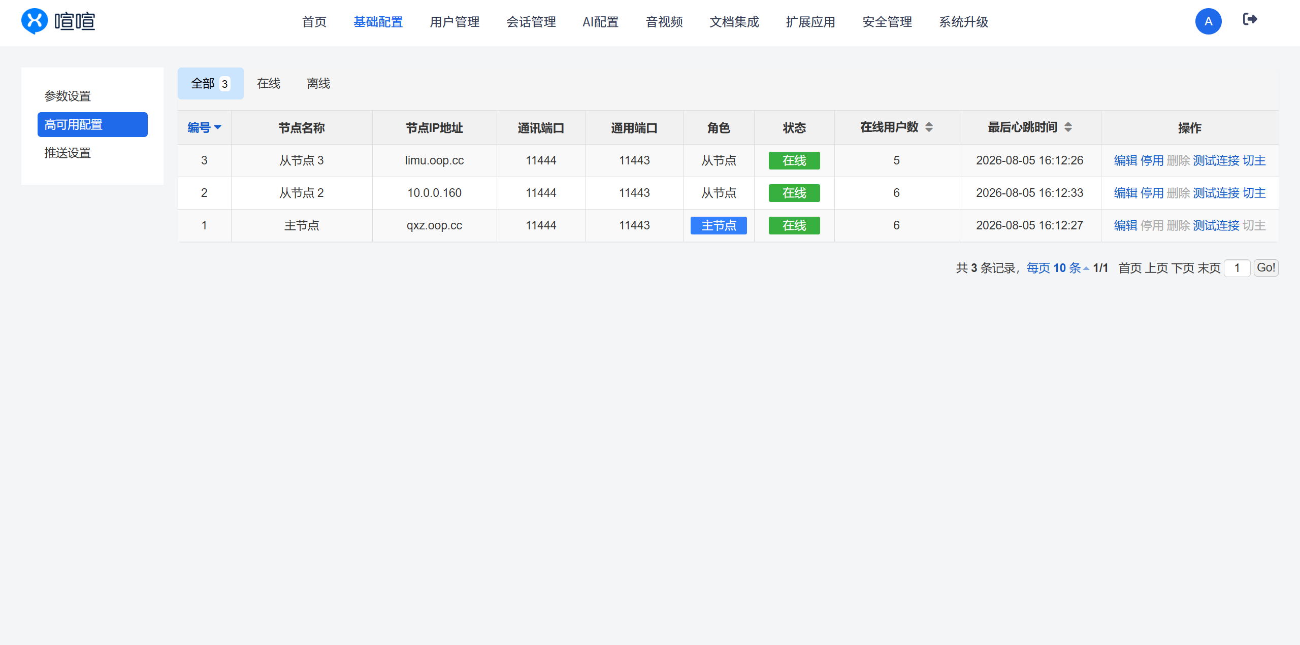Sort by 在线用户数 arrows
This screenshot has width=1300, height=645.
coord(929,127)
